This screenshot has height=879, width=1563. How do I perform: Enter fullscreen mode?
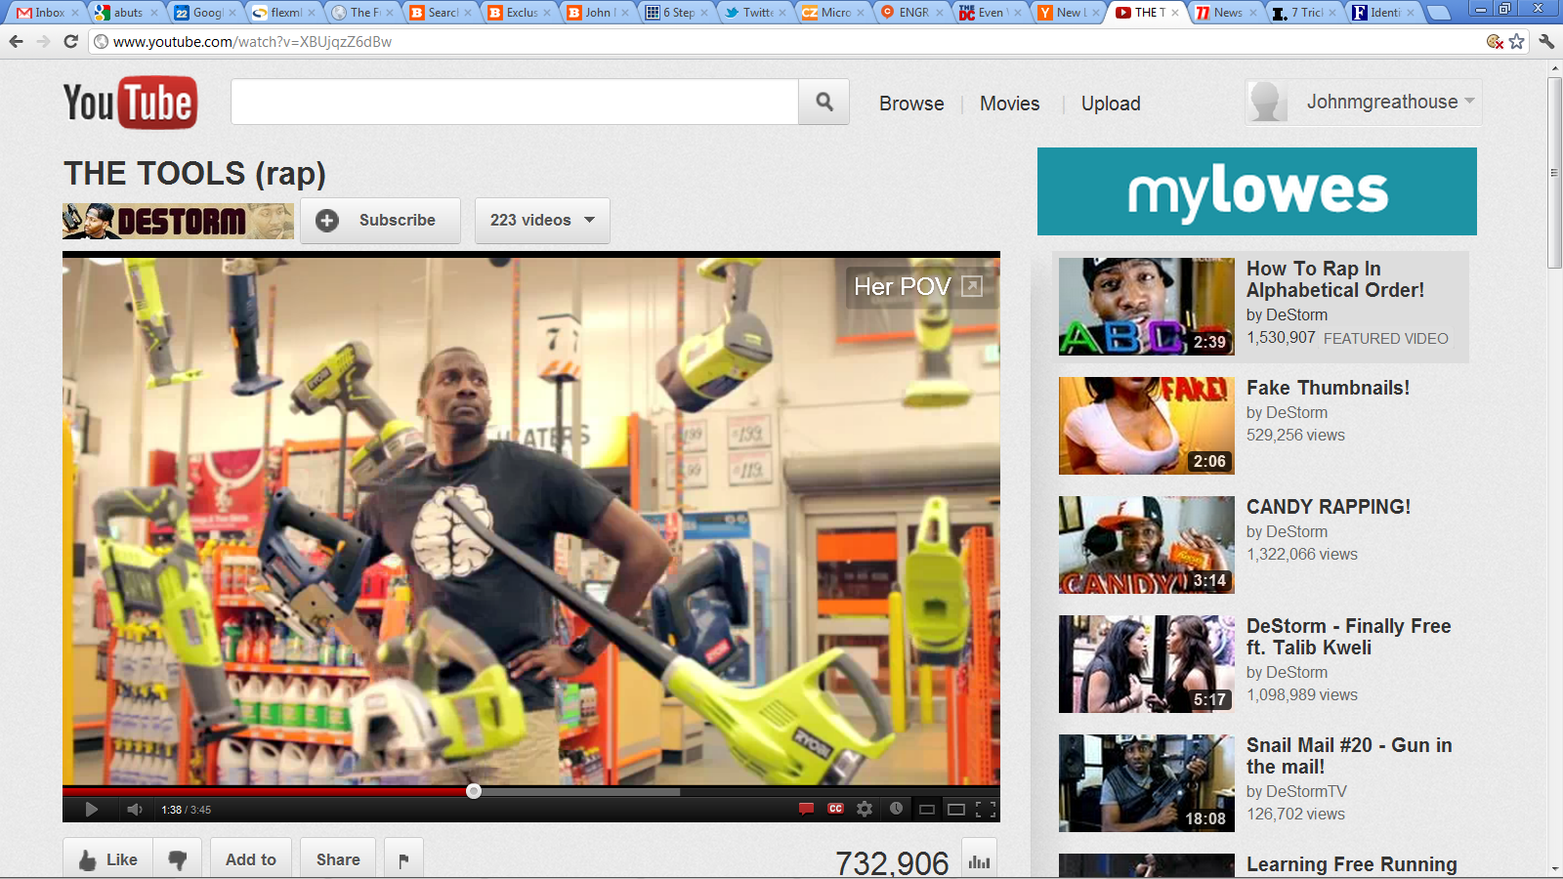[986, 809]
